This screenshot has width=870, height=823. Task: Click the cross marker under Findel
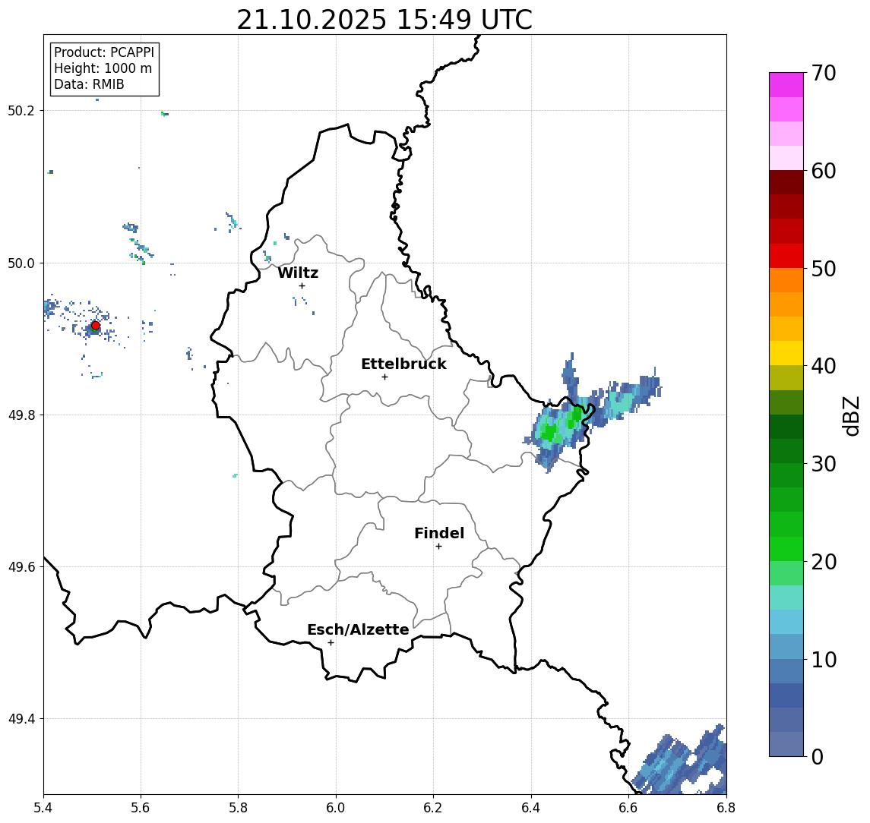pyautogui.click(x=438, y=547)
